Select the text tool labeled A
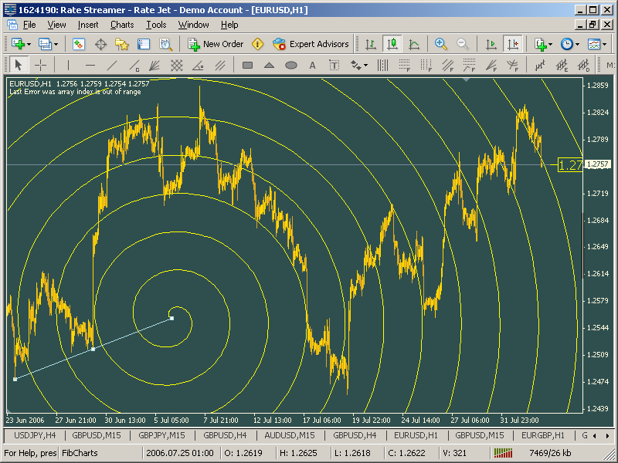 [313, 65]
